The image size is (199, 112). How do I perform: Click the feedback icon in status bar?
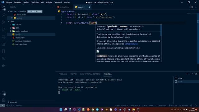191,105
